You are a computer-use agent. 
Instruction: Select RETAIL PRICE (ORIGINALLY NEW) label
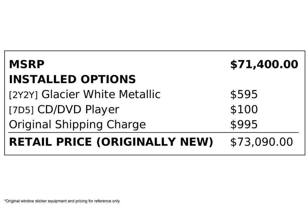111,142
